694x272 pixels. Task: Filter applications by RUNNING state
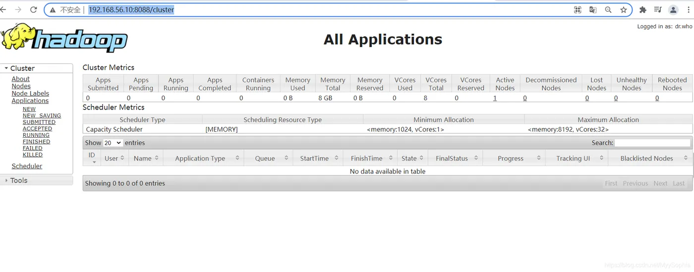[36, 135]
